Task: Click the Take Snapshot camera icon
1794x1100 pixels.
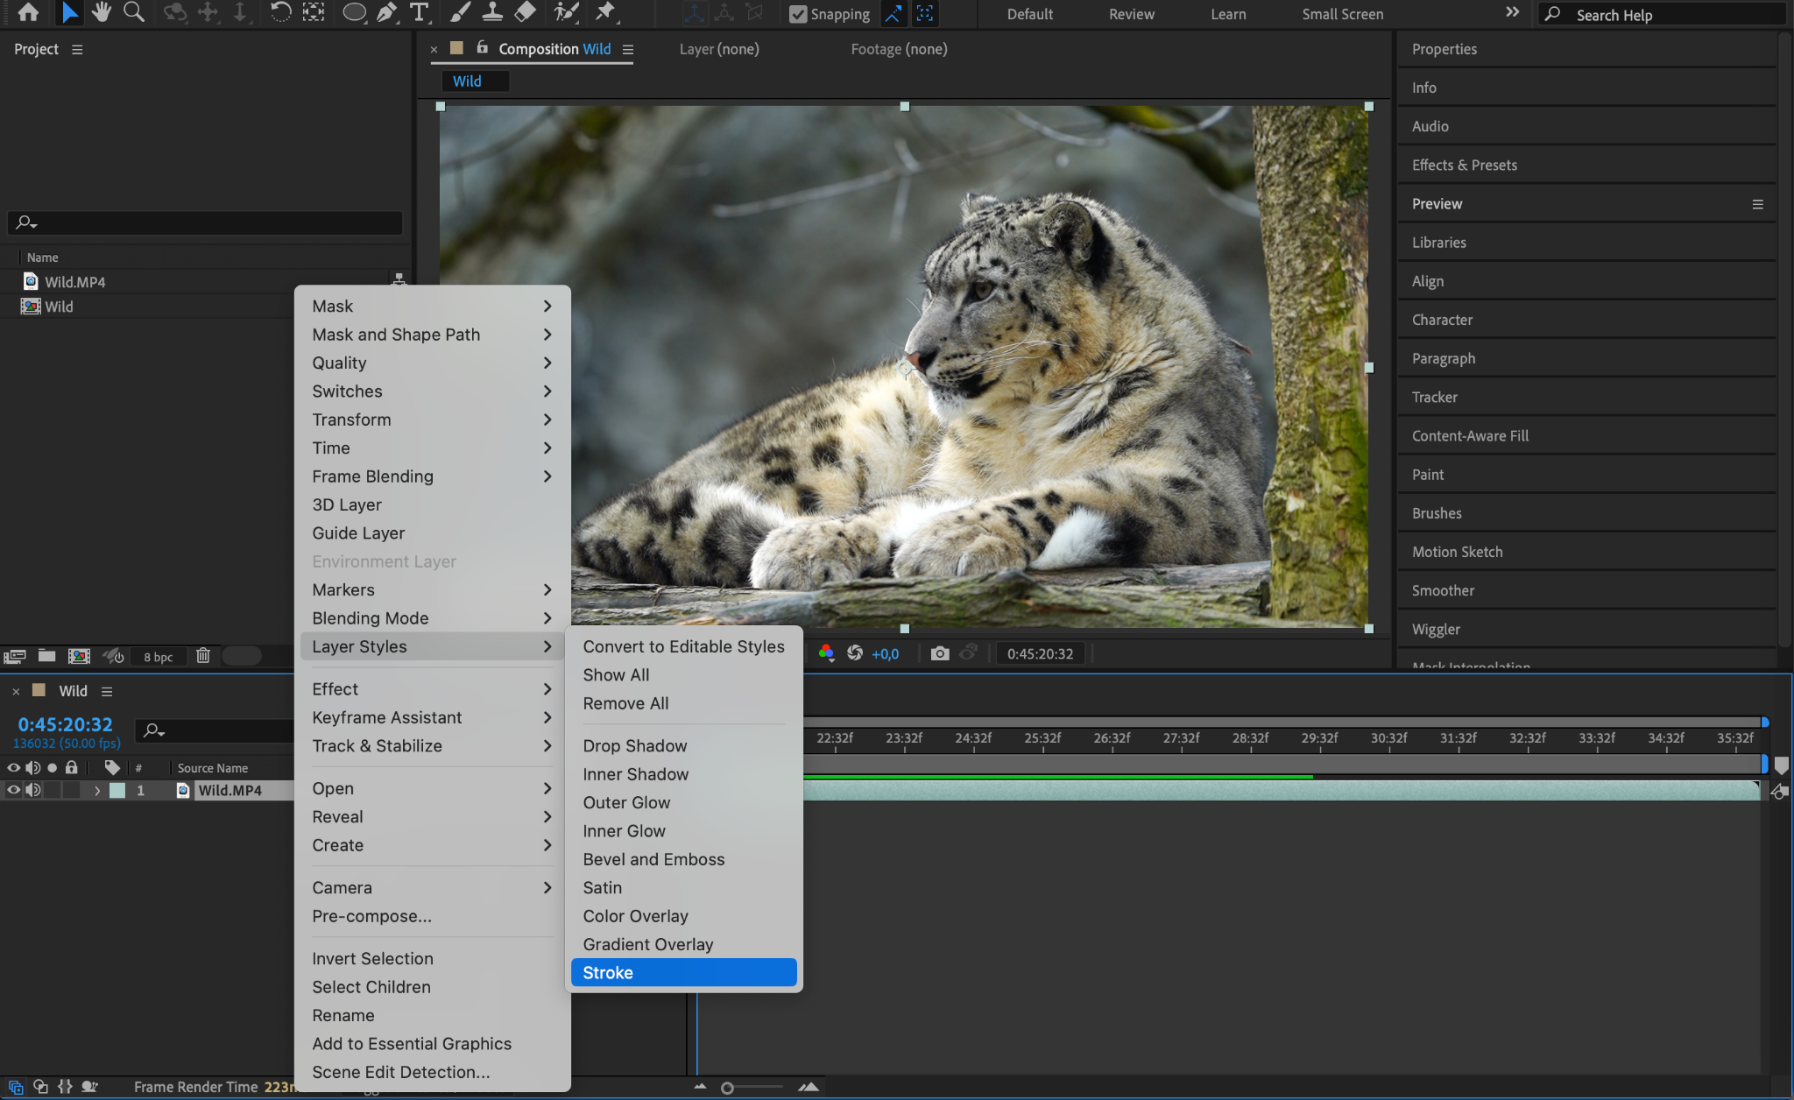Action: click(x=940, y=653)
